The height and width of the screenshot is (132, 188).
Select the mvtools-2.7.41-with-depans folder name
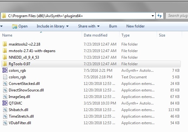[32, 51]
